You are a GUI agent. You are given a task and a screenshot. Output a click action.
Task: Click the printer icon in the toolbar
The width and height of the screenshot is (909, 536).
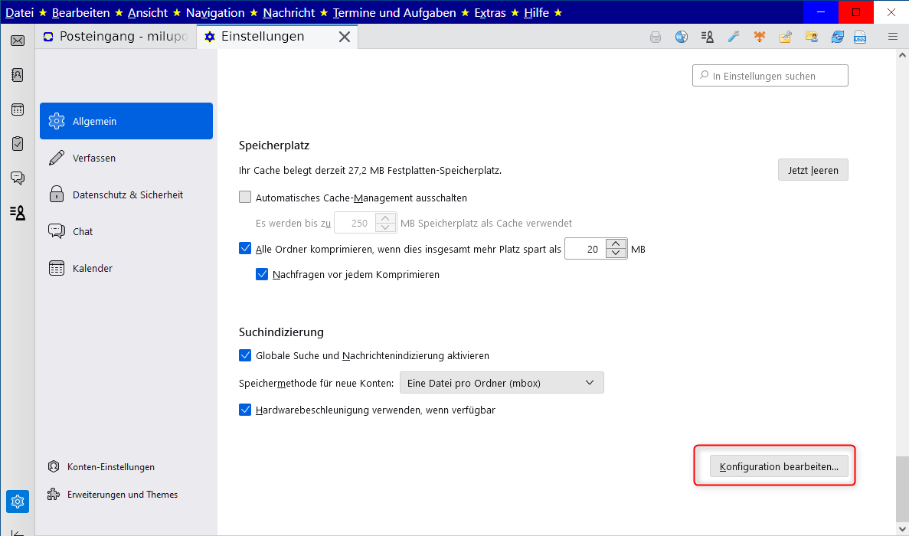coord(655,37)
